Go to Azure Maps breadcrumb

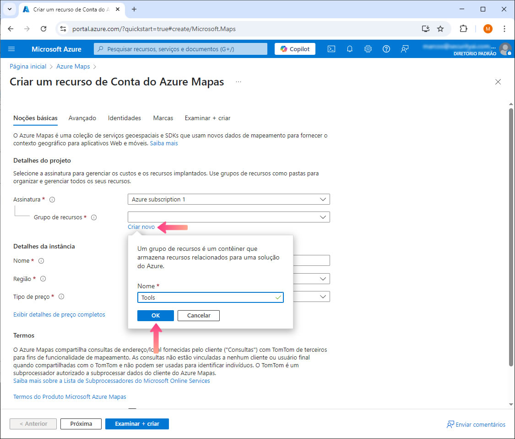pos(73,67)
